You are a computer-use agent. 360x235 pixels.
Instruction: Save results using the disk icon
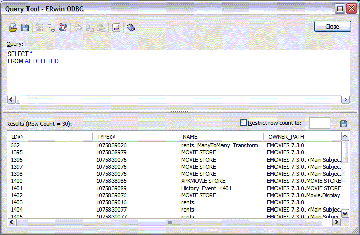tap(344, 124)
